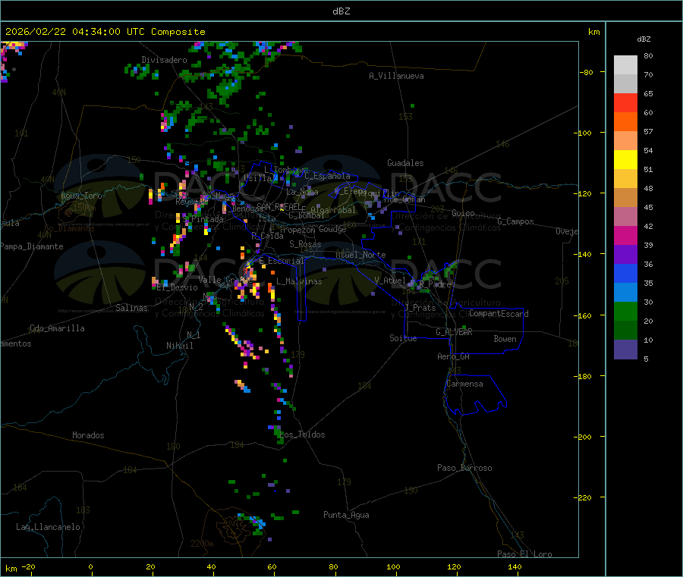Click the timestamp 2026/02/22 04:34:00 UTC Composite
The width and height of the screenshot is (683, 577).
pos(105,32)
